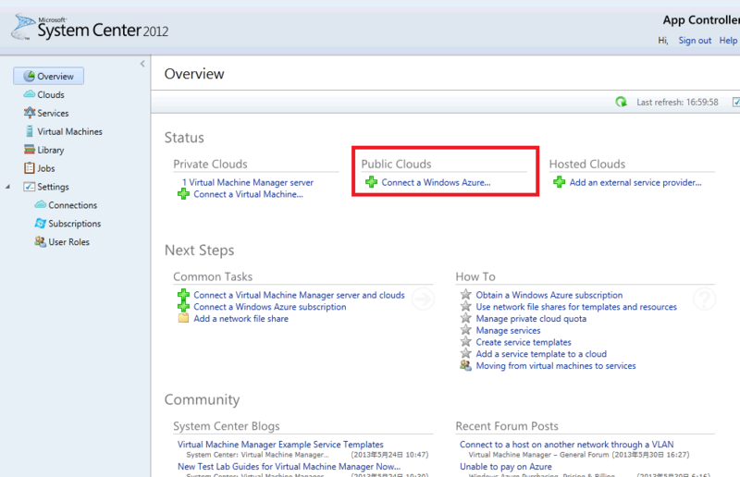Click the User Roles people icon

point(41,241)
